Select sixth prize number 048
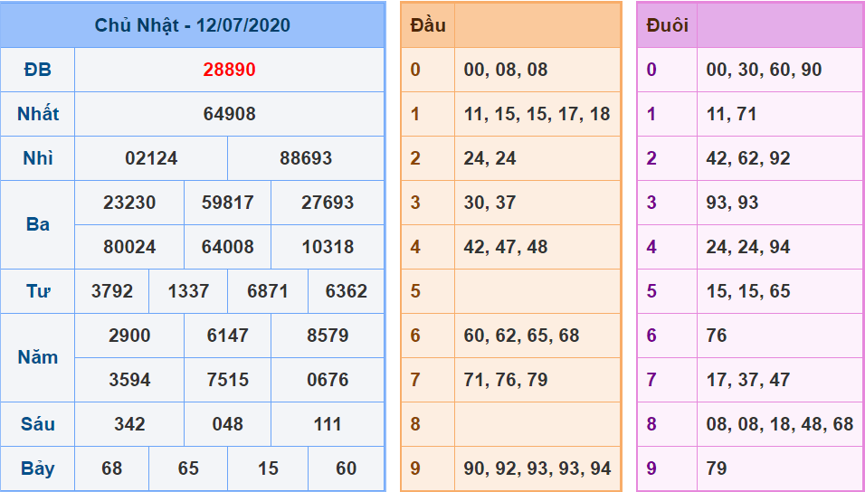This screenshot has height=492, width=865. (x=227, y=424)
